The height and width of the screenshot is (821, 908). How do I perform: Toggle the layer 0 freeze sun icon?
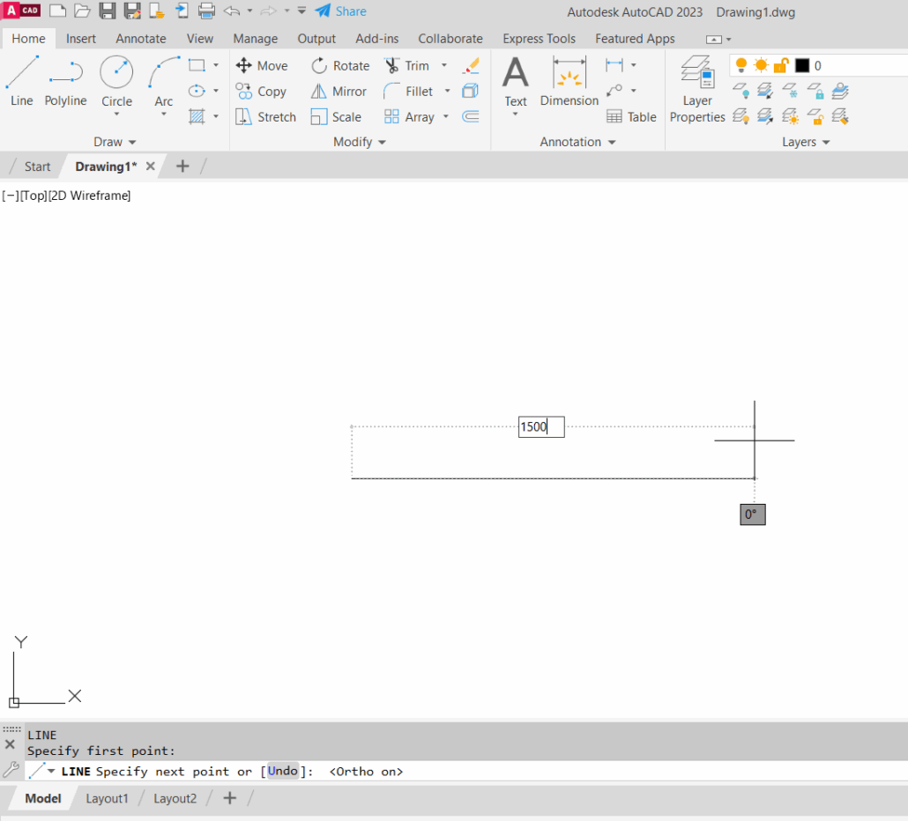click(x=761, y=65)
